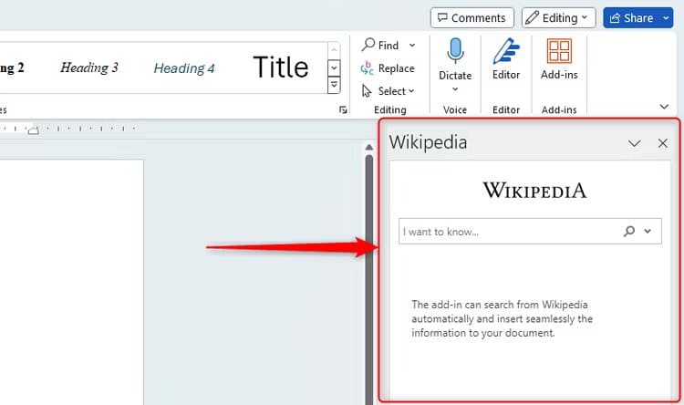Apply the Heading 3 style

pyautogui.click(x=89, y=67)
